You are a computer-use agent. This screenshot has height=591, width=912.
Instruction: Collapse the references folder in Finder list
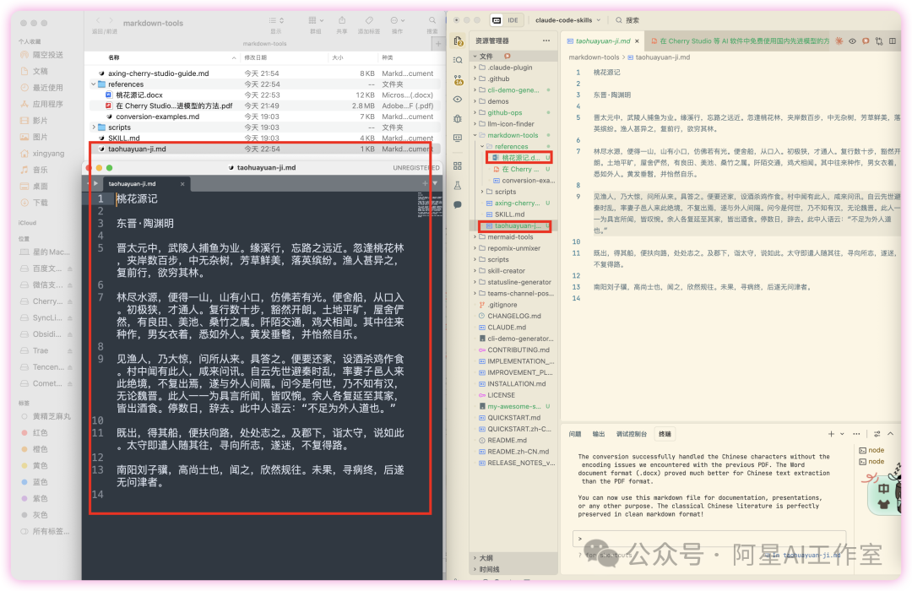[93, 84]
